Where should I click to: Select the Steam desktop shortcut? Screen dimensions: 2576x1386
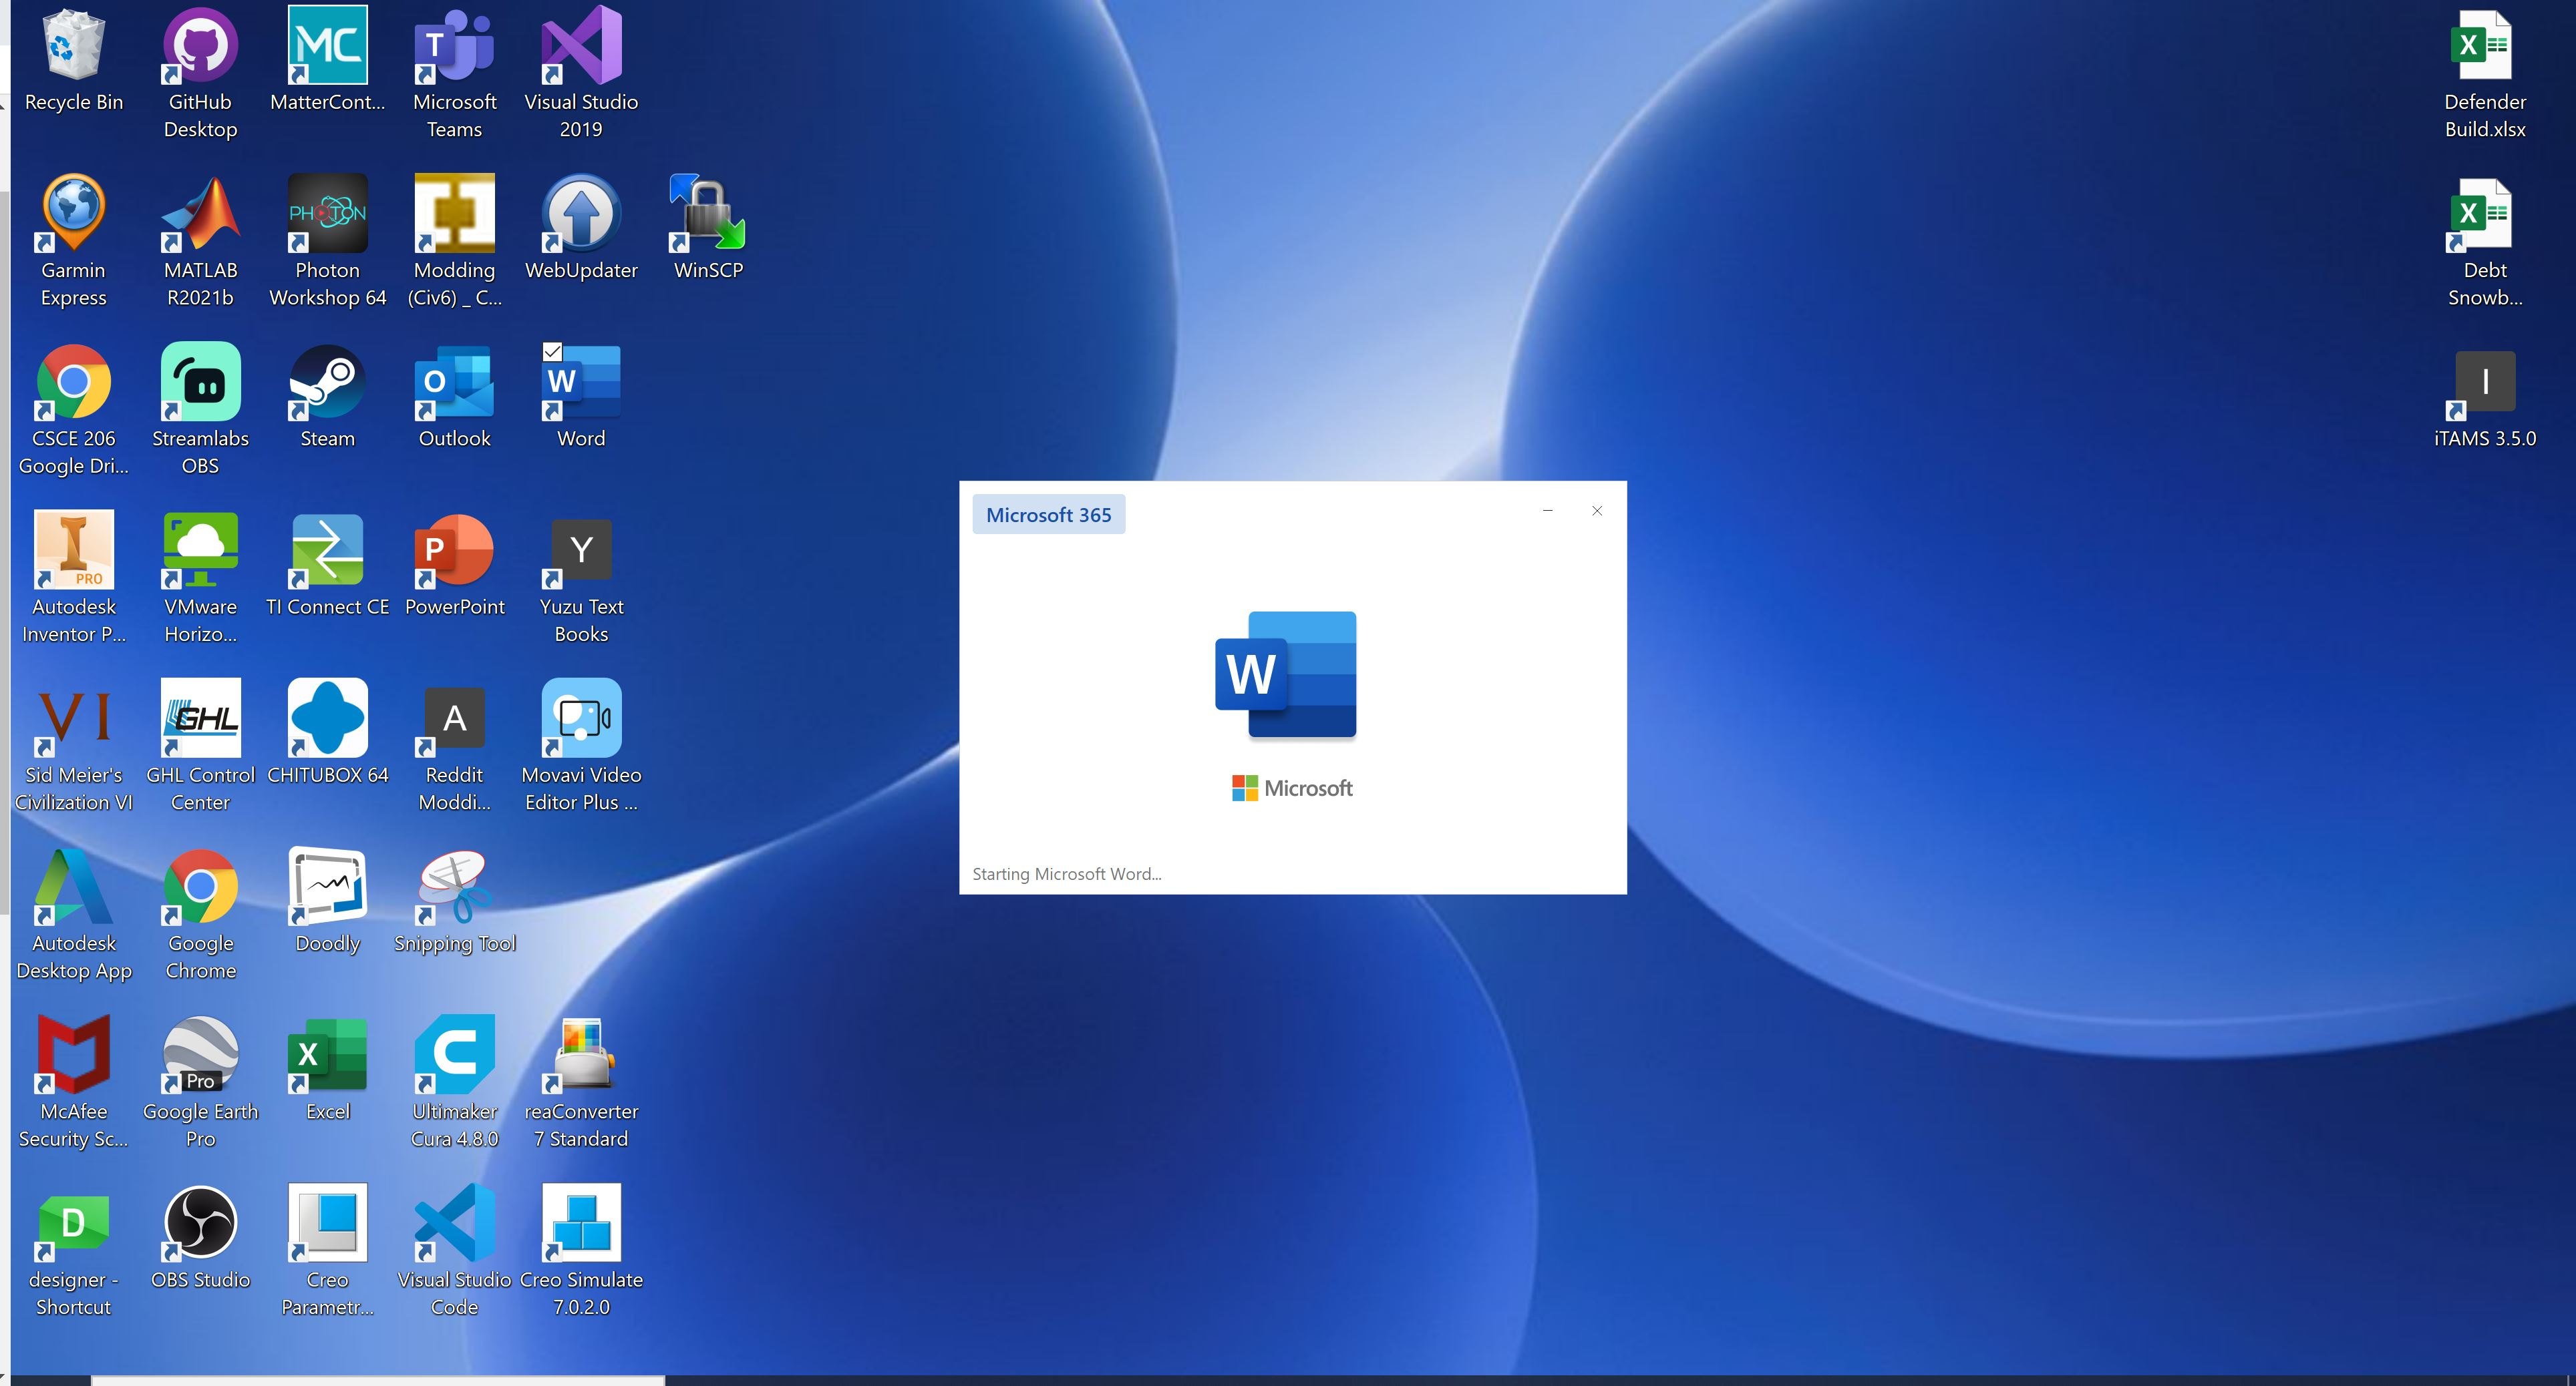pos(327,382)
